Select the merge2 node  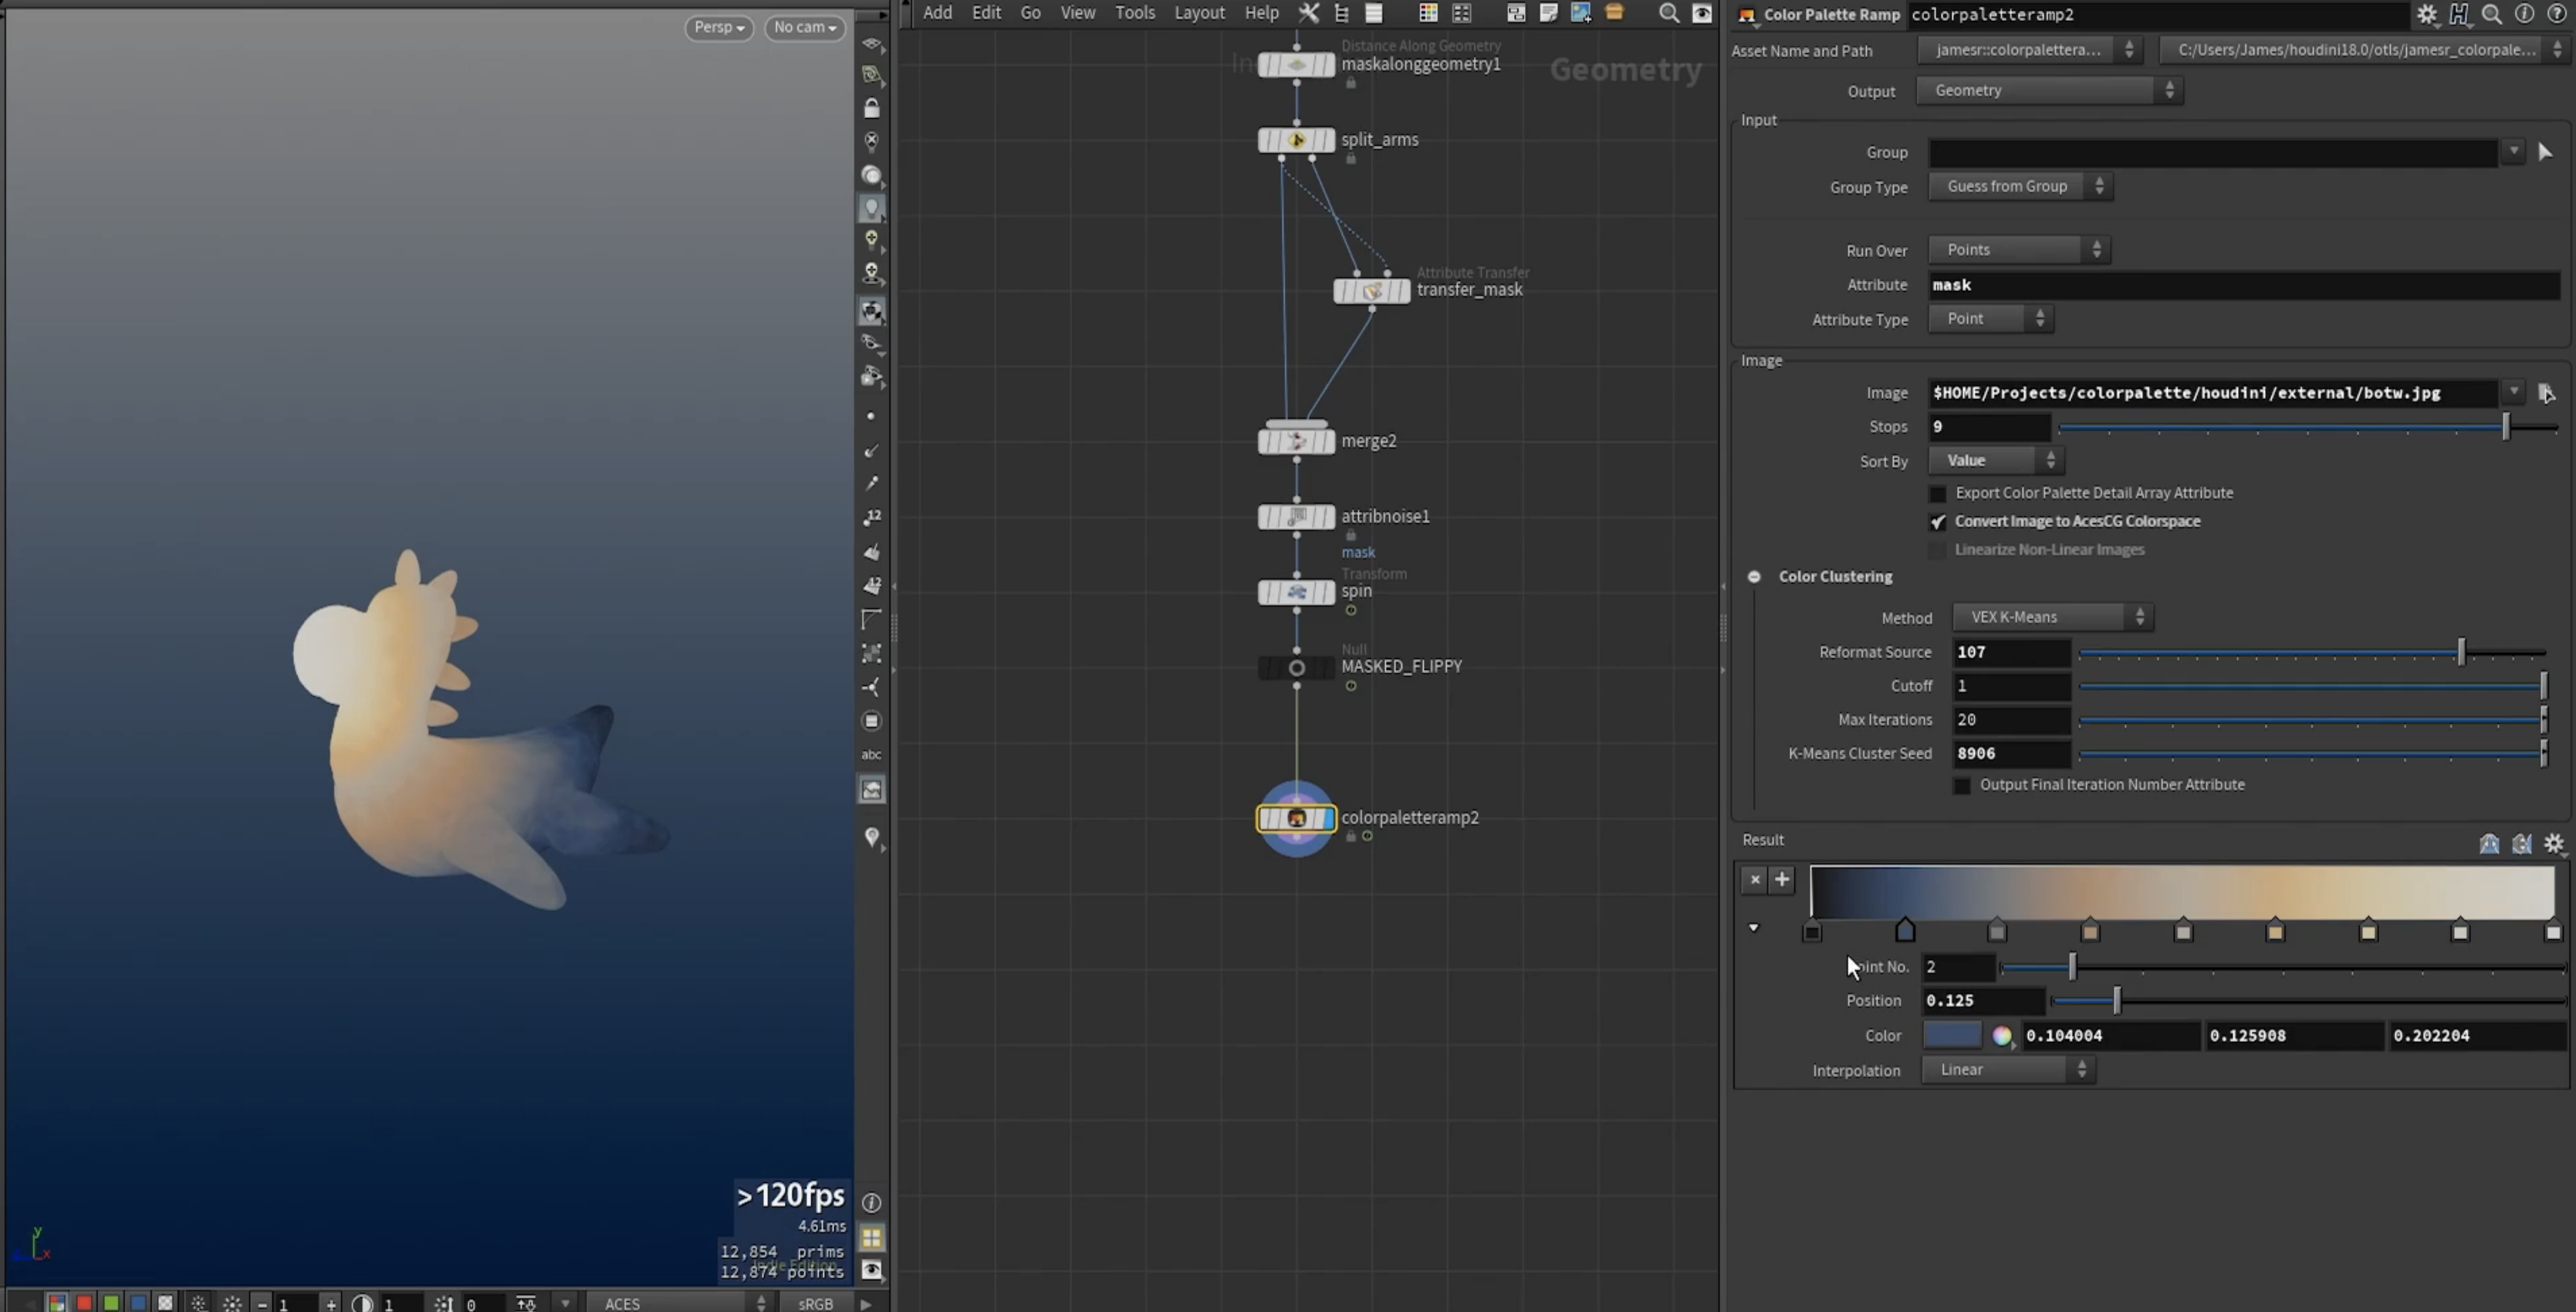[1296, 441]
